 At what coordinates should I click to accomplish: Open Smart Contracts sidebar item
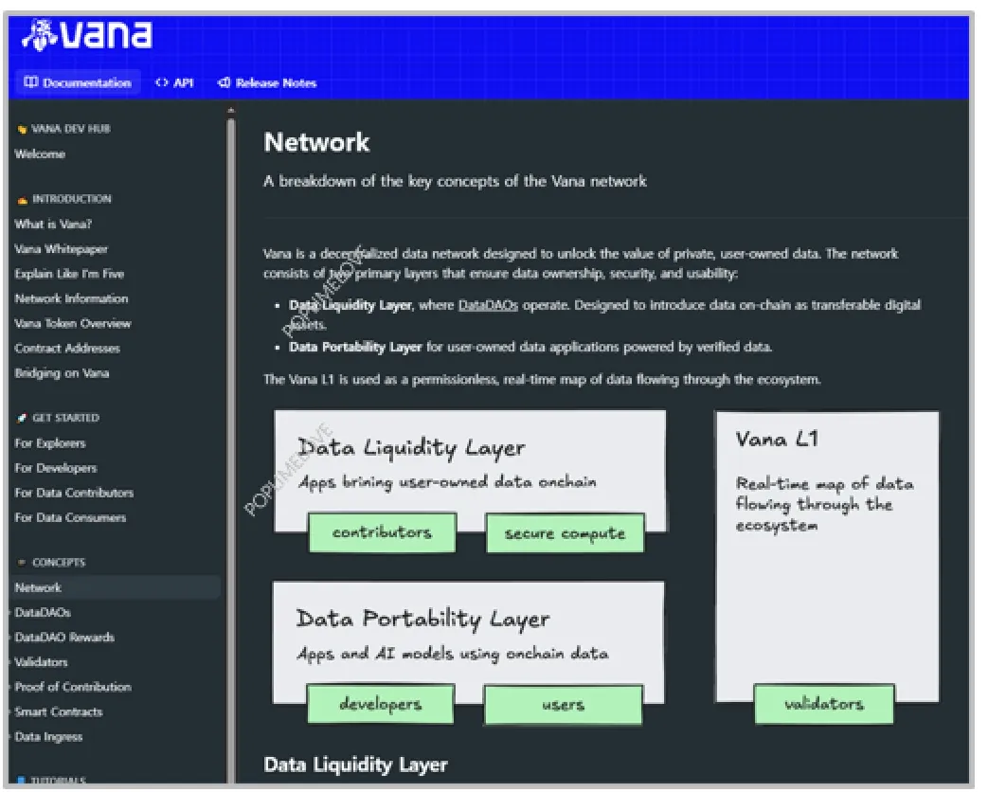pyautogui.click(x=58, y=711)
